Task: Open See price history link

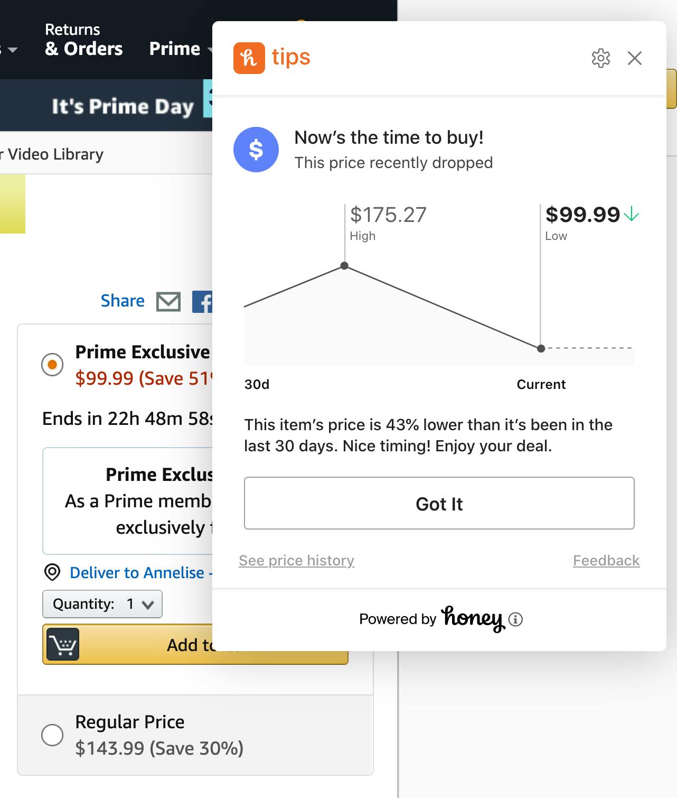Action: tap(296, 560)
